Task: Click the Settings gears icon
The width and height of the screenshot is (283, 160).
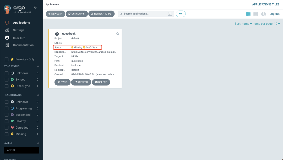Action: (x=7, y=30)
